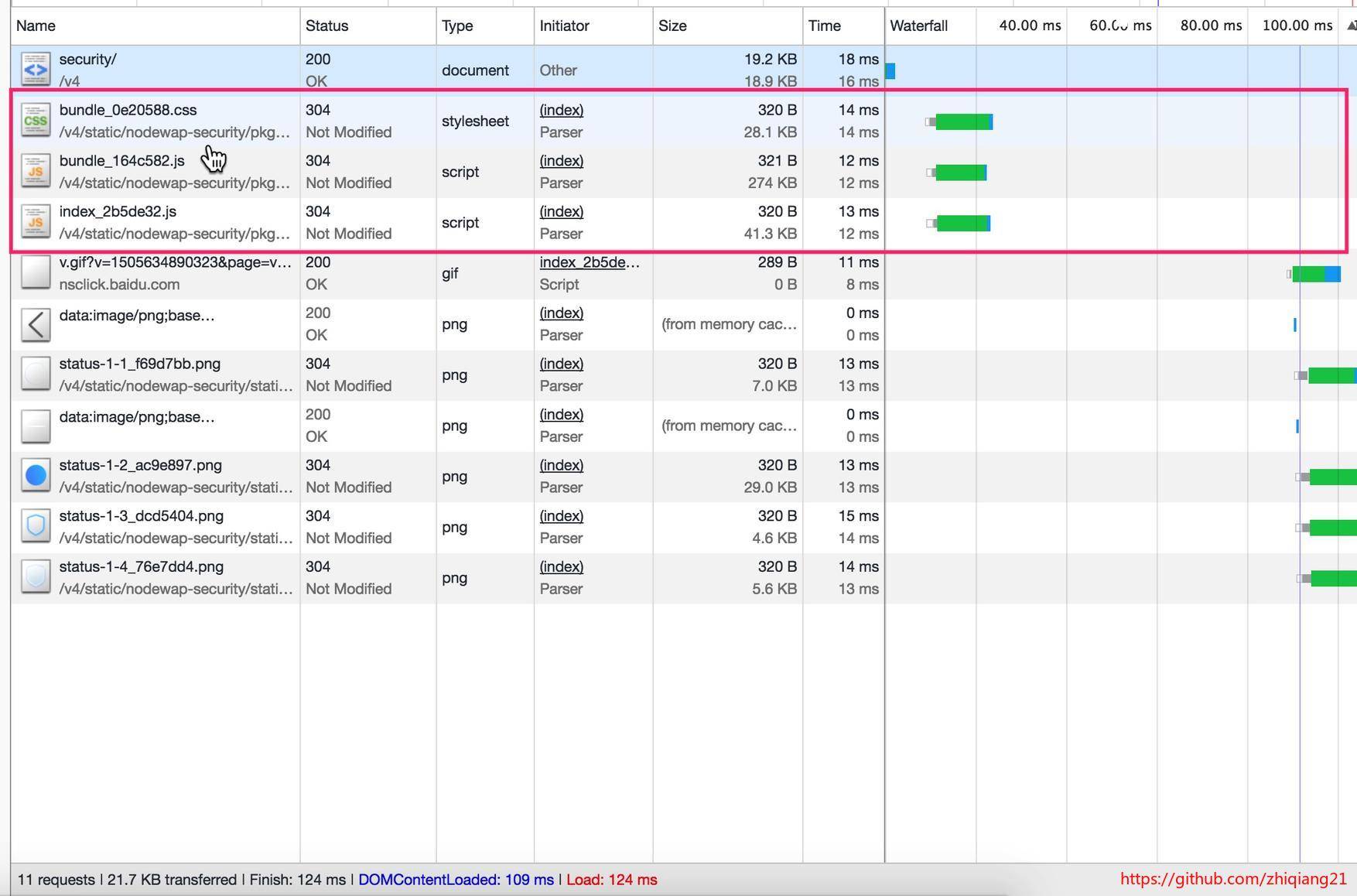
Task: Sort requests by Type column header
Action: [457, 26]
